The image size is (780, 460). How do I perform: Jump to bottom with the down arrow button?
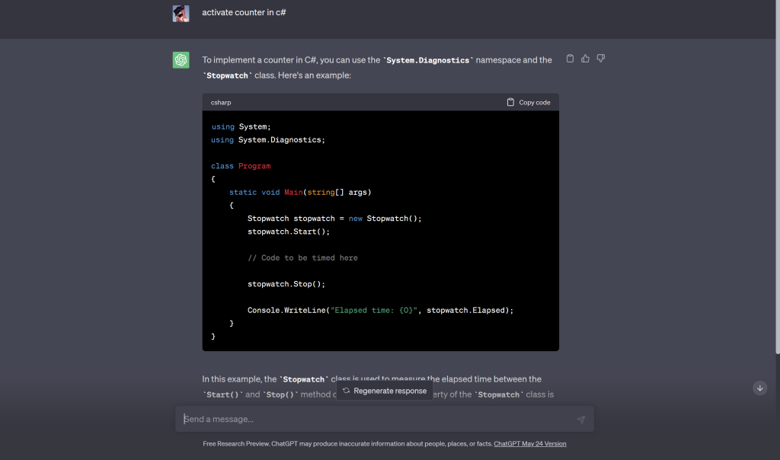[x=759, y=388]
